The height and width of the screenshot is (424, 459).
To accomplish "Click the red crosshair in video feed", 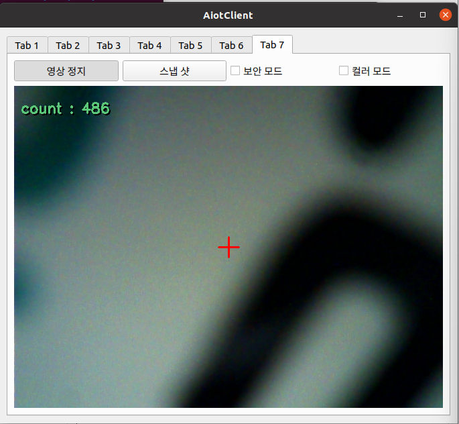I will click(x=229, y=247).
